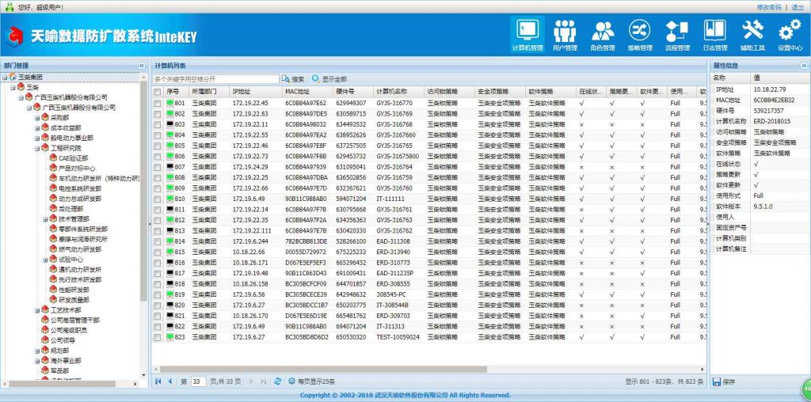
Task: Open 计算机管理 module in top navigation
Action: [x=527, y=35]
